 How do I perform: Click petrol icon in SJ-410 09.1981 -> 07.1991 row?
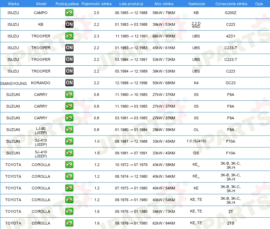tap(69, 153)
